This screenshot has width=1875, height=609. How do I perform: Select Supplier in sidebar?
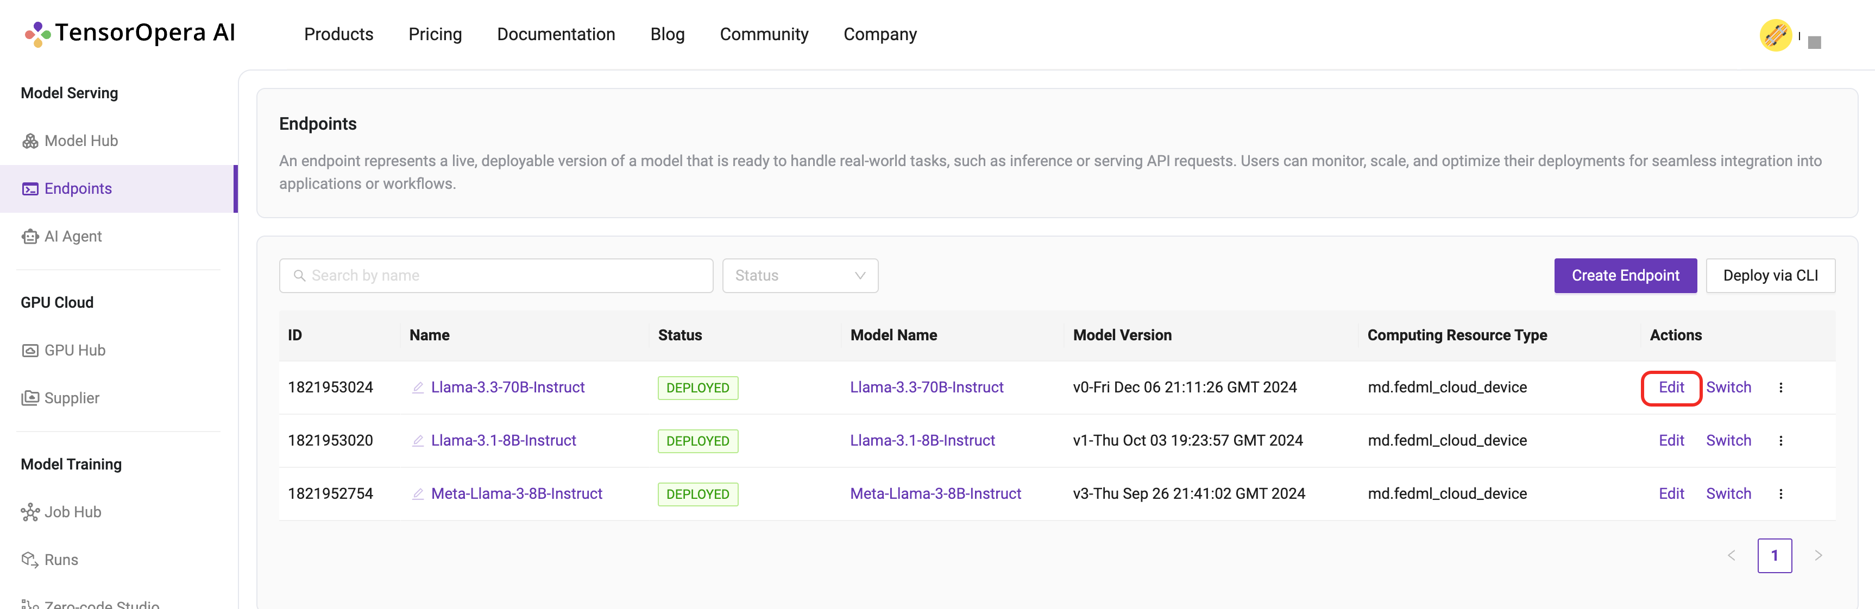click(118, 398)
